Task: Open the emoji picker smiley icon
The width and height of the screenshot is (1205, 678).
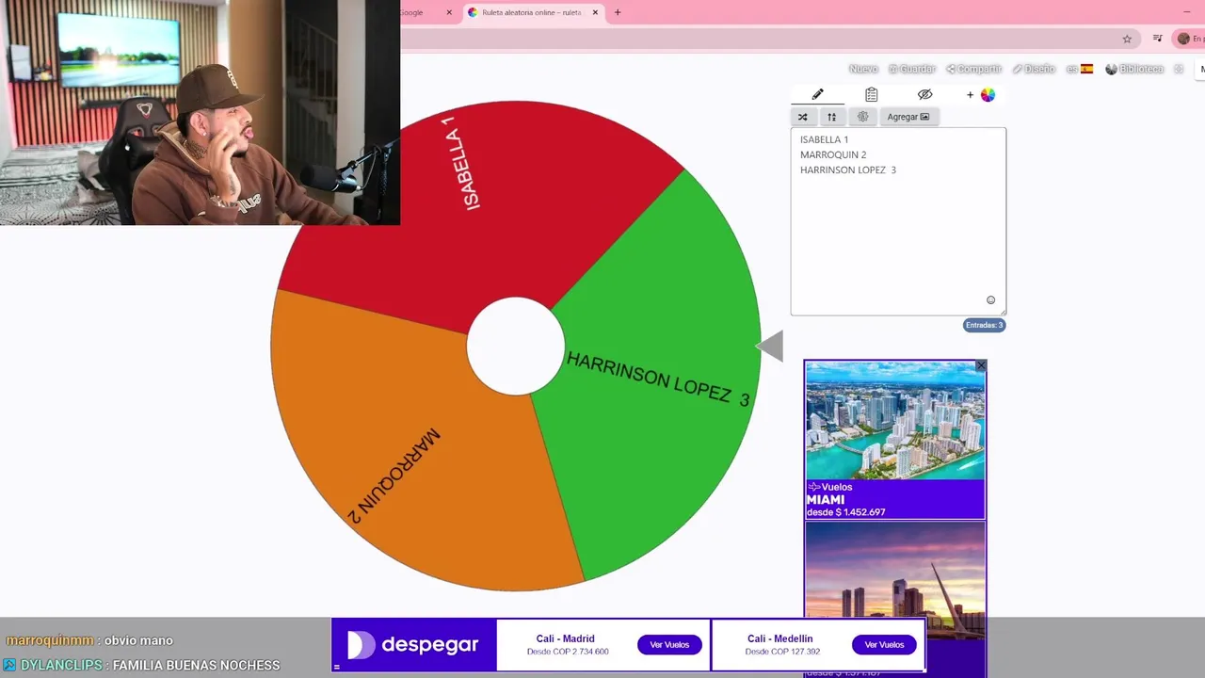Action: pos(990,300)
